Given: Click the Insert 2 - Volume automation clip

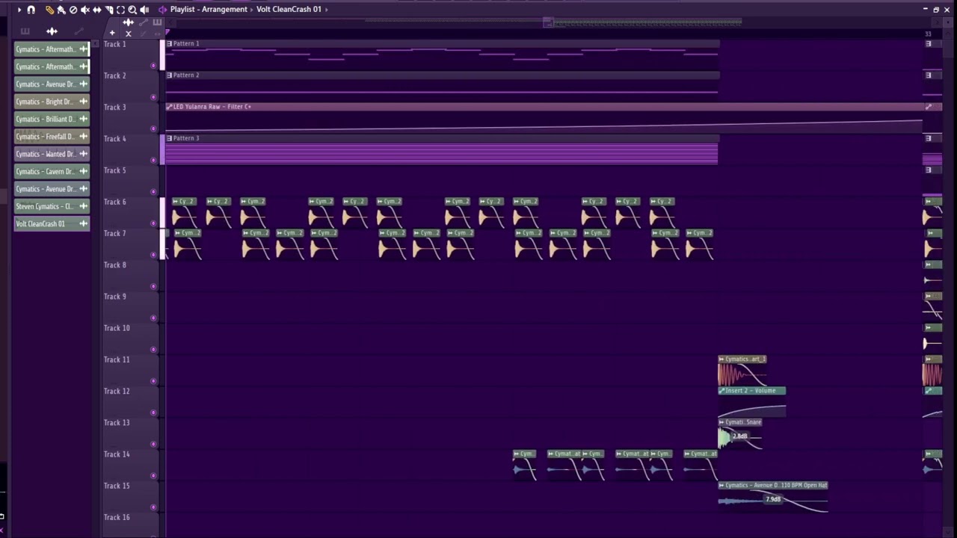Looking at the screenshot, I should [752, 403].
